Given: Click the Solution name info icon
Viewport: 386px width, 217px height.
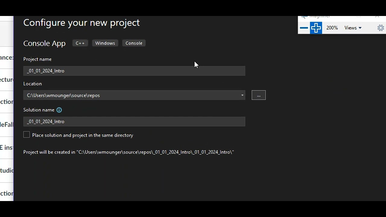Looking at the screenshot, I should [x=59, y=110].
